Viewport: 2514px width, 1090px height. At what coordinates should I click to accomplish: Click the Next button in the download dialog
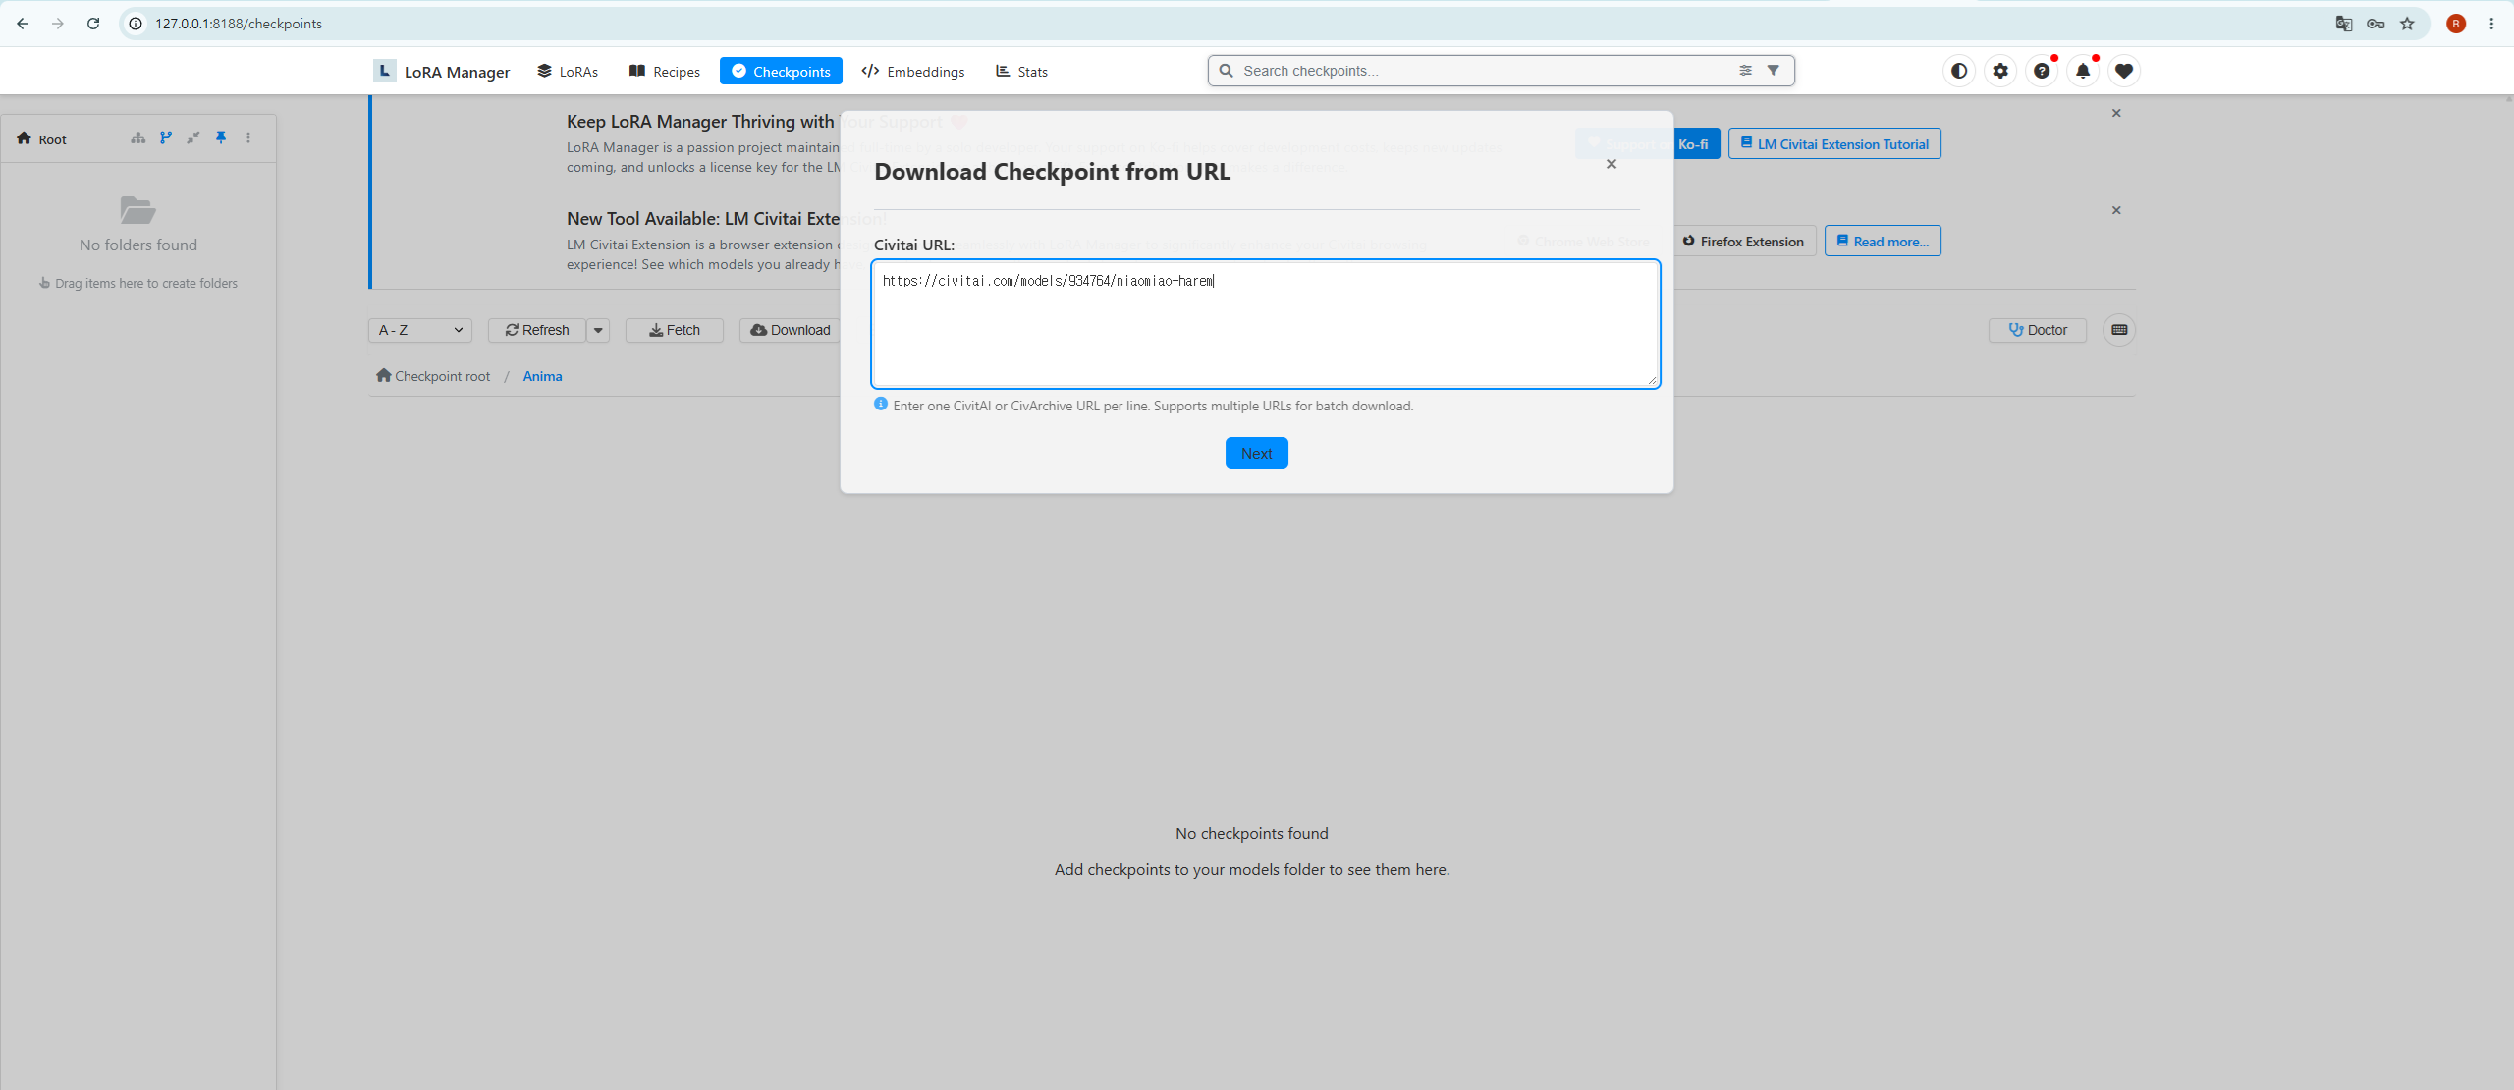[1256, 453]
